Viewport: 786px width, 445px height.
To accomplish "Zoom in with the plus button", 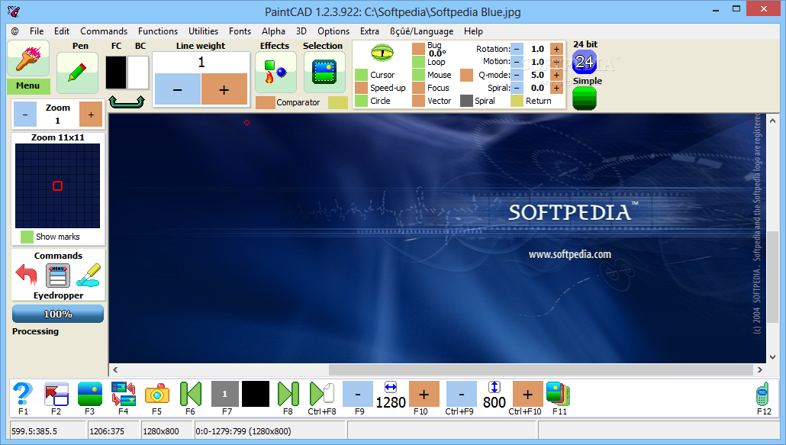I will pyautogui.click(x=91, y=114).
